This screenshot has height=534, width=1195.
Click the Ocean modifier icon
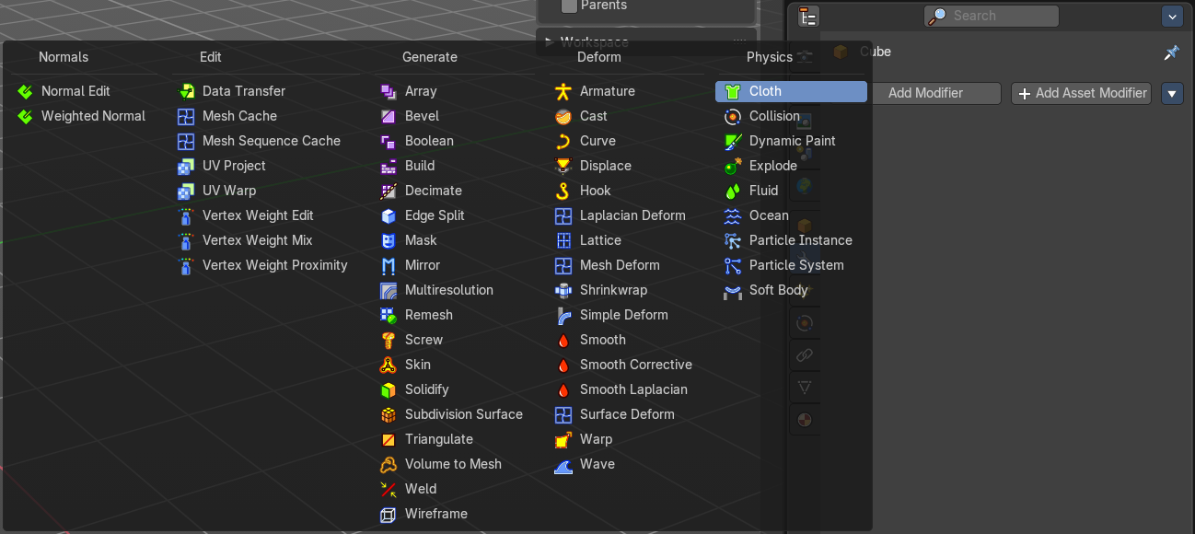click(x=733, y=215)
